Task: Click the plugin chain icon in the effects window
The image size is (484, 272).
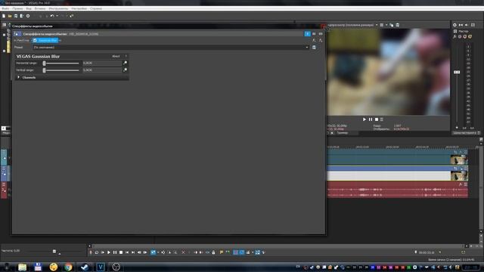Action: (x=314, y=40)
